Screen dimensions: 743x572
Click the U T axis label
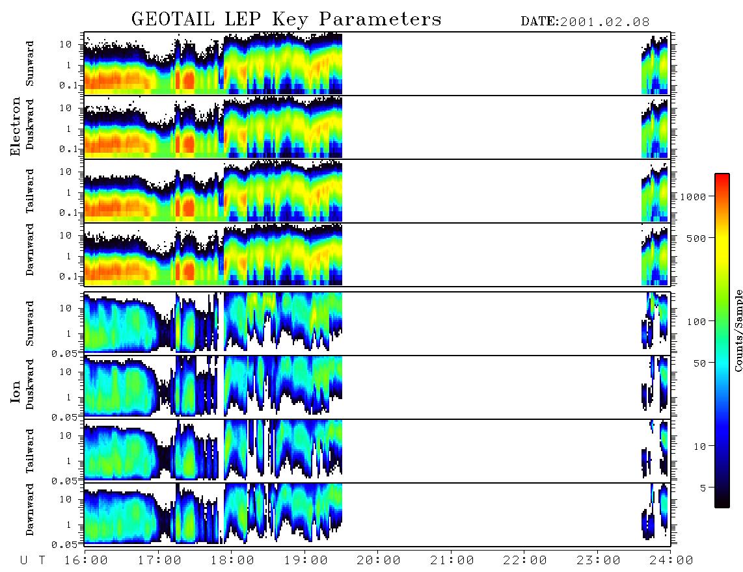click(33, 560)
